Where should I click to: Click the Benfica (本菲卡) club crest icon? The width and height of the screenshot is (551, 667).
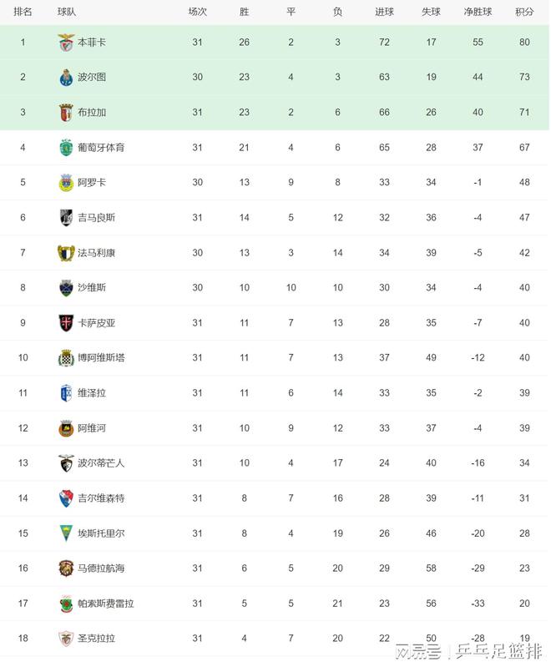point(67,42)
